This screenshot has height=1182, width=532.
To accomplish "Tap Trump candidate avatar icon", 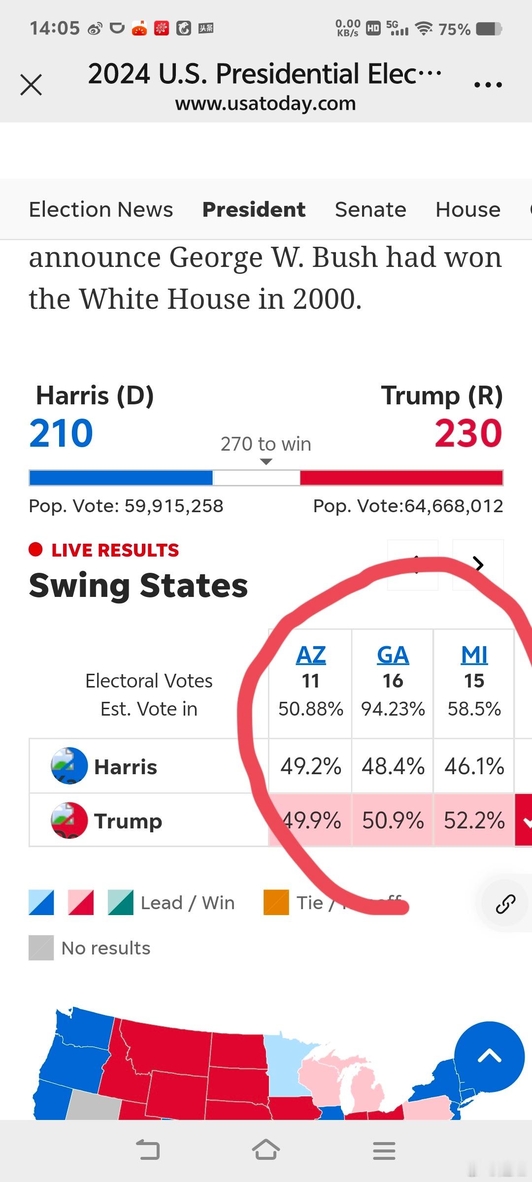I will click(x=69, y=821).
